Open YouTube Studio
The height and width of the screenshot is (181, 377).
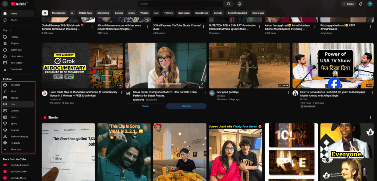point(17,172)
